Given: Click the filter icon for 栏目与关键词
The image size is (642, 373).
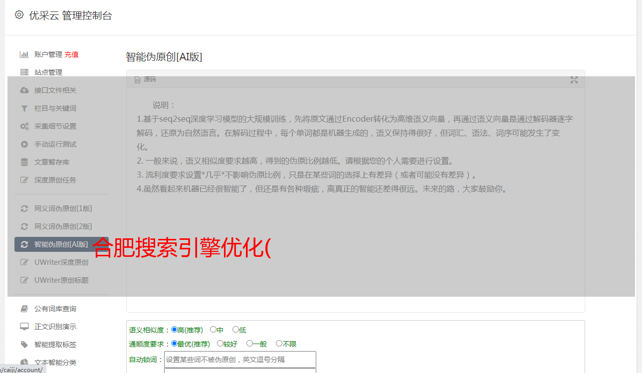Looking at the screenshot, I should pos(24,108).
